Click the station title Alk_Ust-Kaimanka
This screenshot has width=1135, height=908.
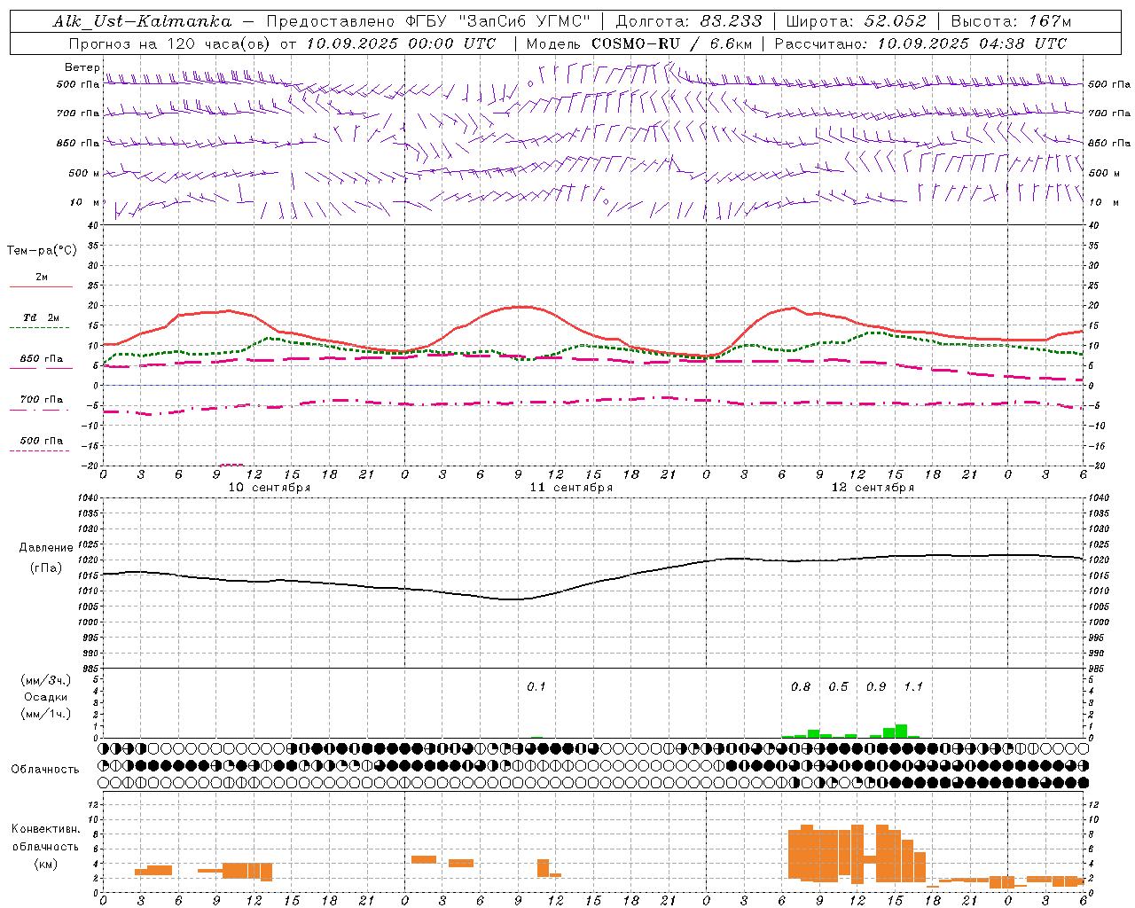pos(142,22)
